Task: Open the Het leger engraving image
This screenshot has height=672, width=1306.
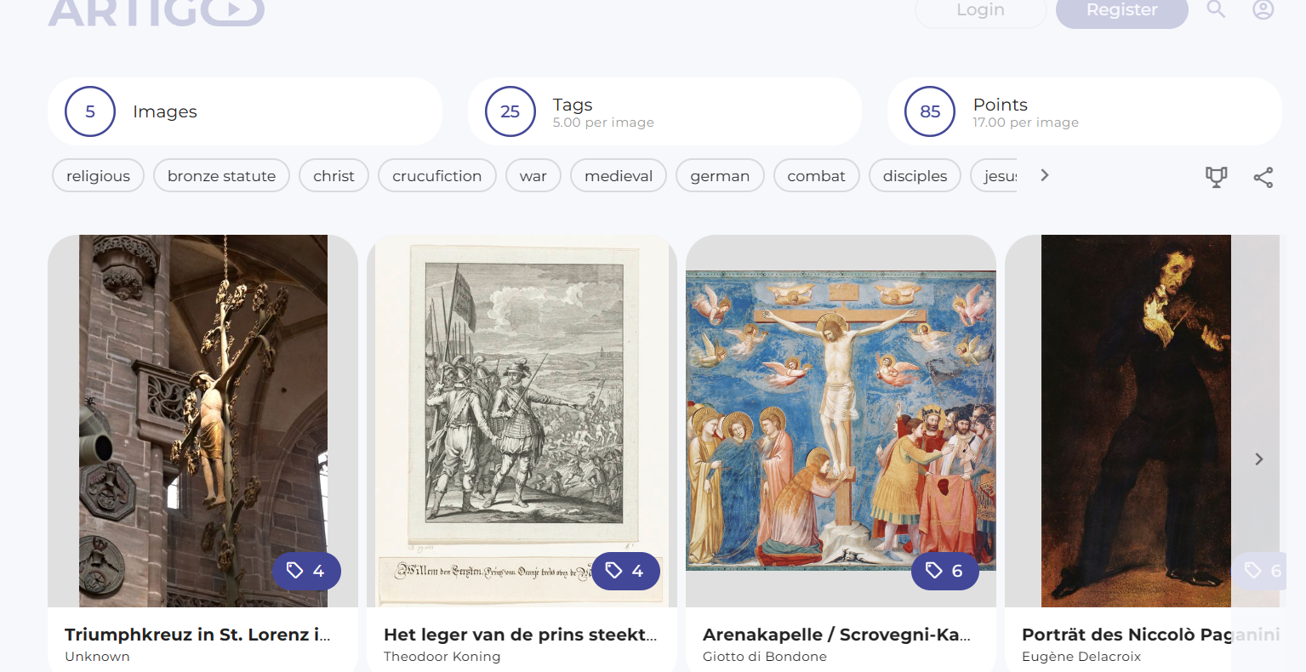Action: (x=522, y=421)
